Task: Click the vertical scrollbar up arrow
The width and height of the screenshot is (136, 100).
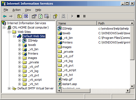Action: click(x=132, y=23)
